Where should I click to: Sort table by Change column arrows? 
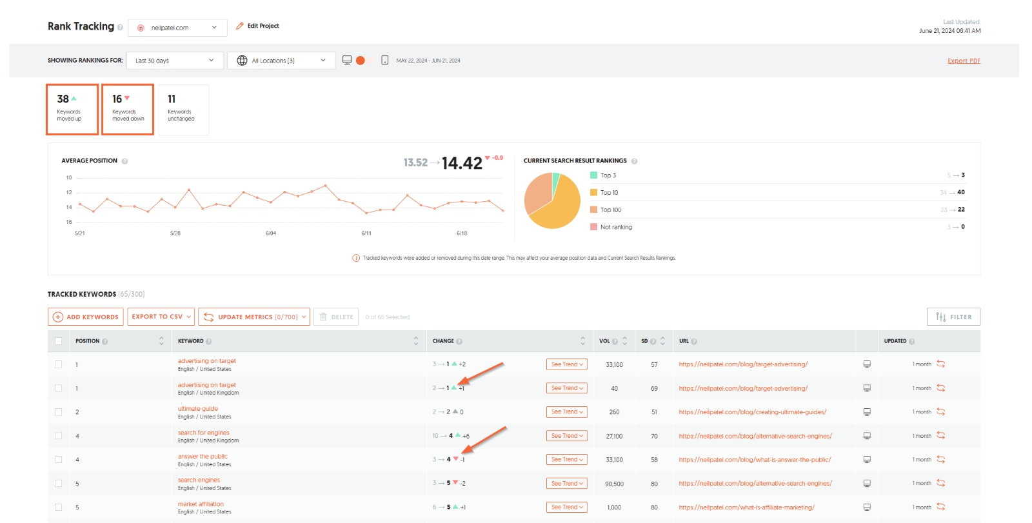pos(583,341)
